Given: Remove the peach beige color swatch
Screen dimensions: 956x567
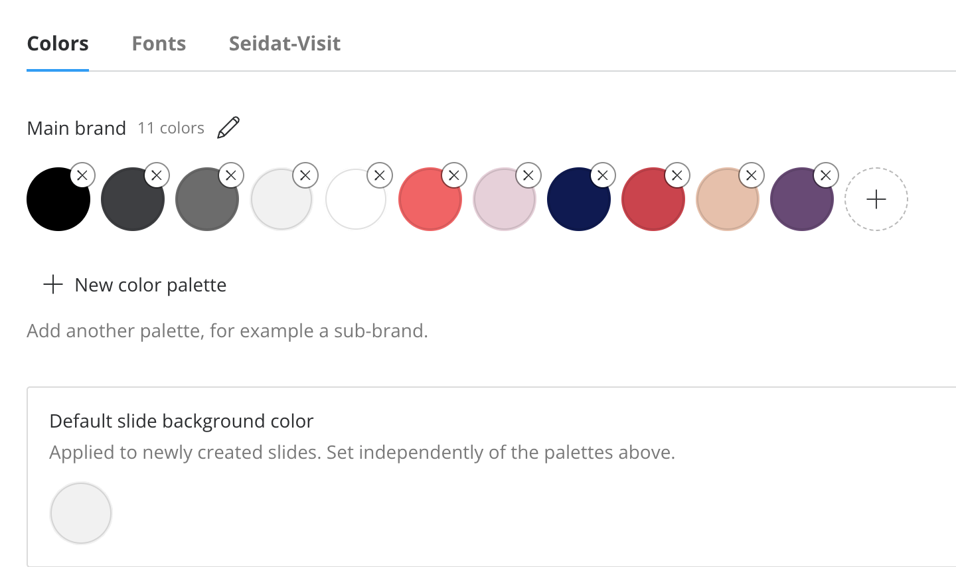Looking at the screenshot, I should (x=752, y=175).
